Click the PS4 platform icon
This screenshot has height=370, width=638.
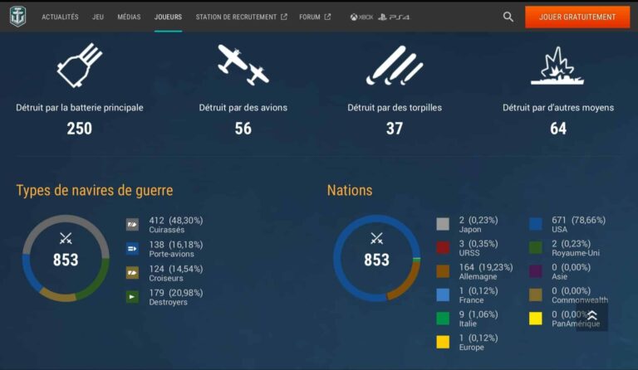(x=393, y=17)
